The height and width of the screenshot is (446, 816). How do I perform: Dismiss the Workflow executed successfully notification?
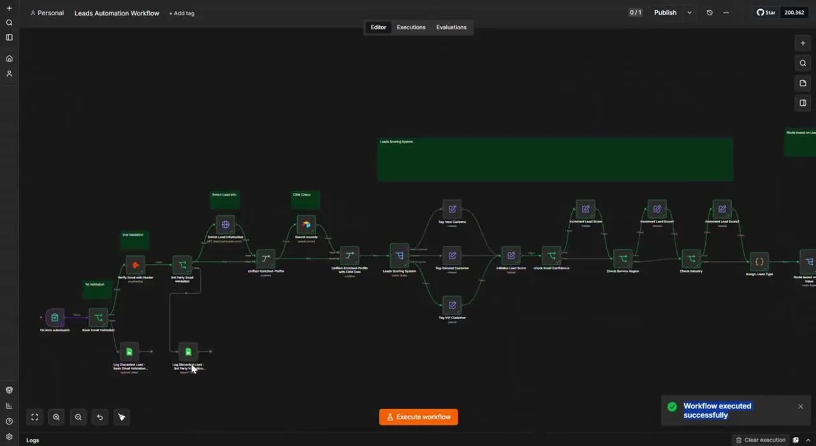pyautogui.click(x=801, y=406)
